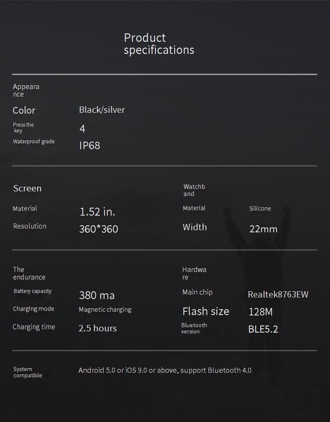330x422 pixels.
Task: Click the 128M flash size value
Action: (x=260, y=312)
